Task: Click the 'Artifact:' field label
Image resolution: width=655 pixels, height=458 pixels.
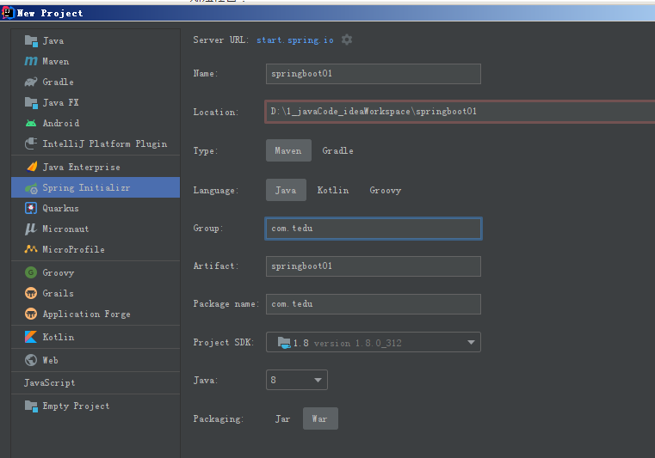Action: point(215,266)
